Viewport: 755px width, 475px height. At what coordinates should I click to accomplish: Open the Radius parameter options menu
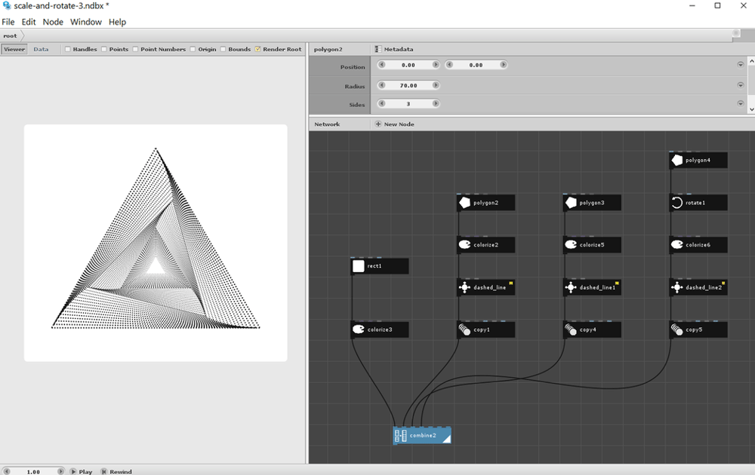click(741, 85)
